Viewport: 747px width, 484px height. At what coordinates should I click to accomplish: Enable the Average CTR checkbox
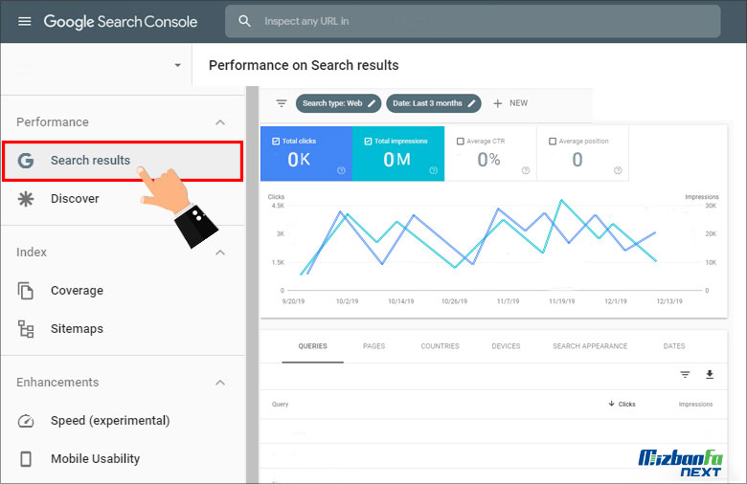click(460, 142)
